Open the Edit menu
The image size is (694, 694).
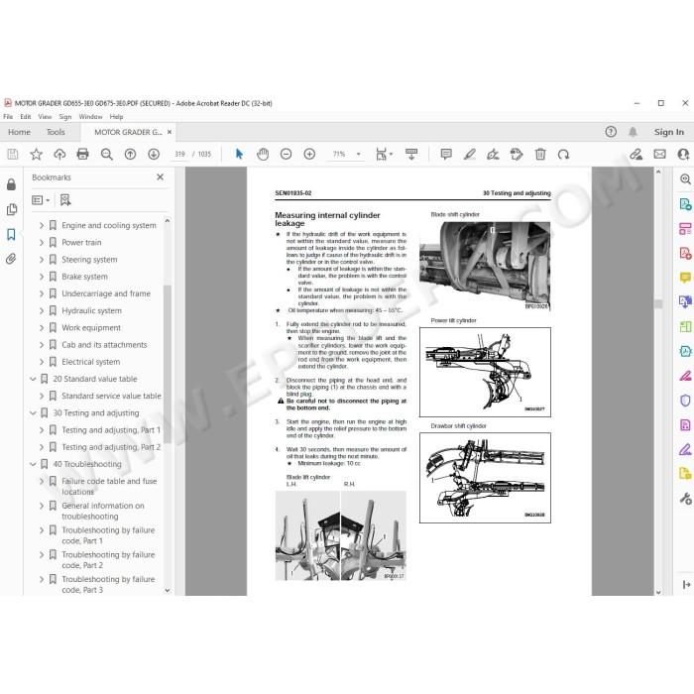(25, 117)
